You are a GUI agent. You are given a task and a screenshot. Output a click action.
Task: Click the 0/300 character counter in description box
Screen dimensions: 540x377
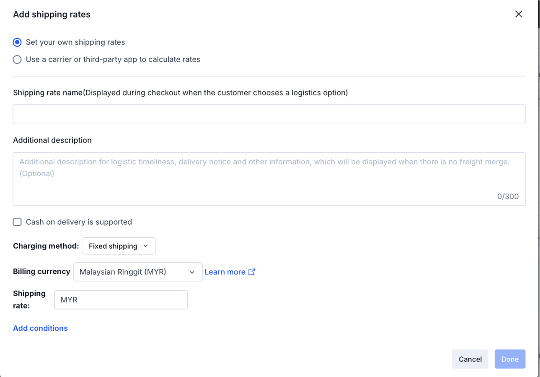tap(508, 196)
